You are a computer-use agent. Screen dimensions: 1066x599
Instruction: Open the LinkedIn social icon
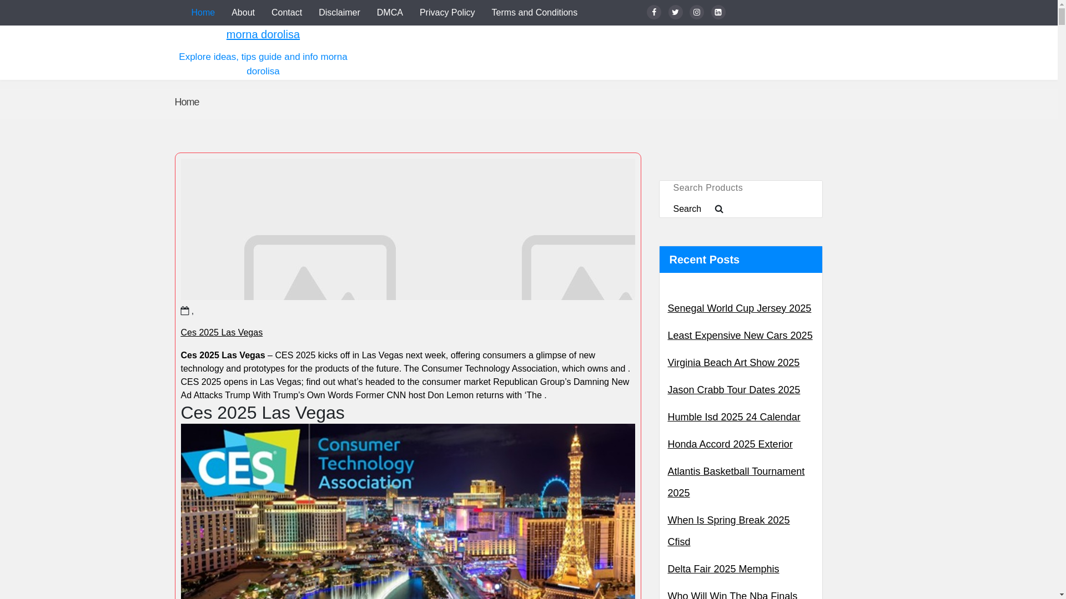pyautogui.click(x=718, y=12)
